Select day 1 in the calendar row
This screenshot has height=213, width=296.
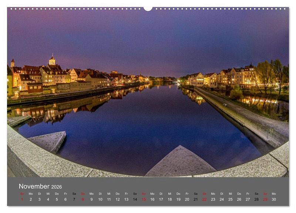(22, 199)
